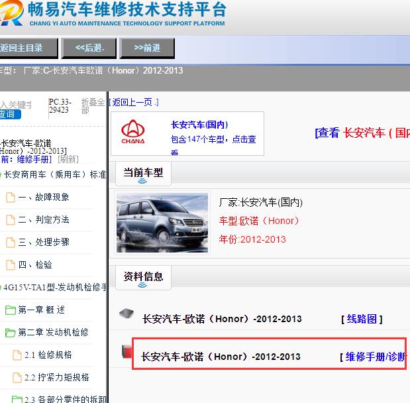Click page icon beside 二、判定方法

click(11, 219)
